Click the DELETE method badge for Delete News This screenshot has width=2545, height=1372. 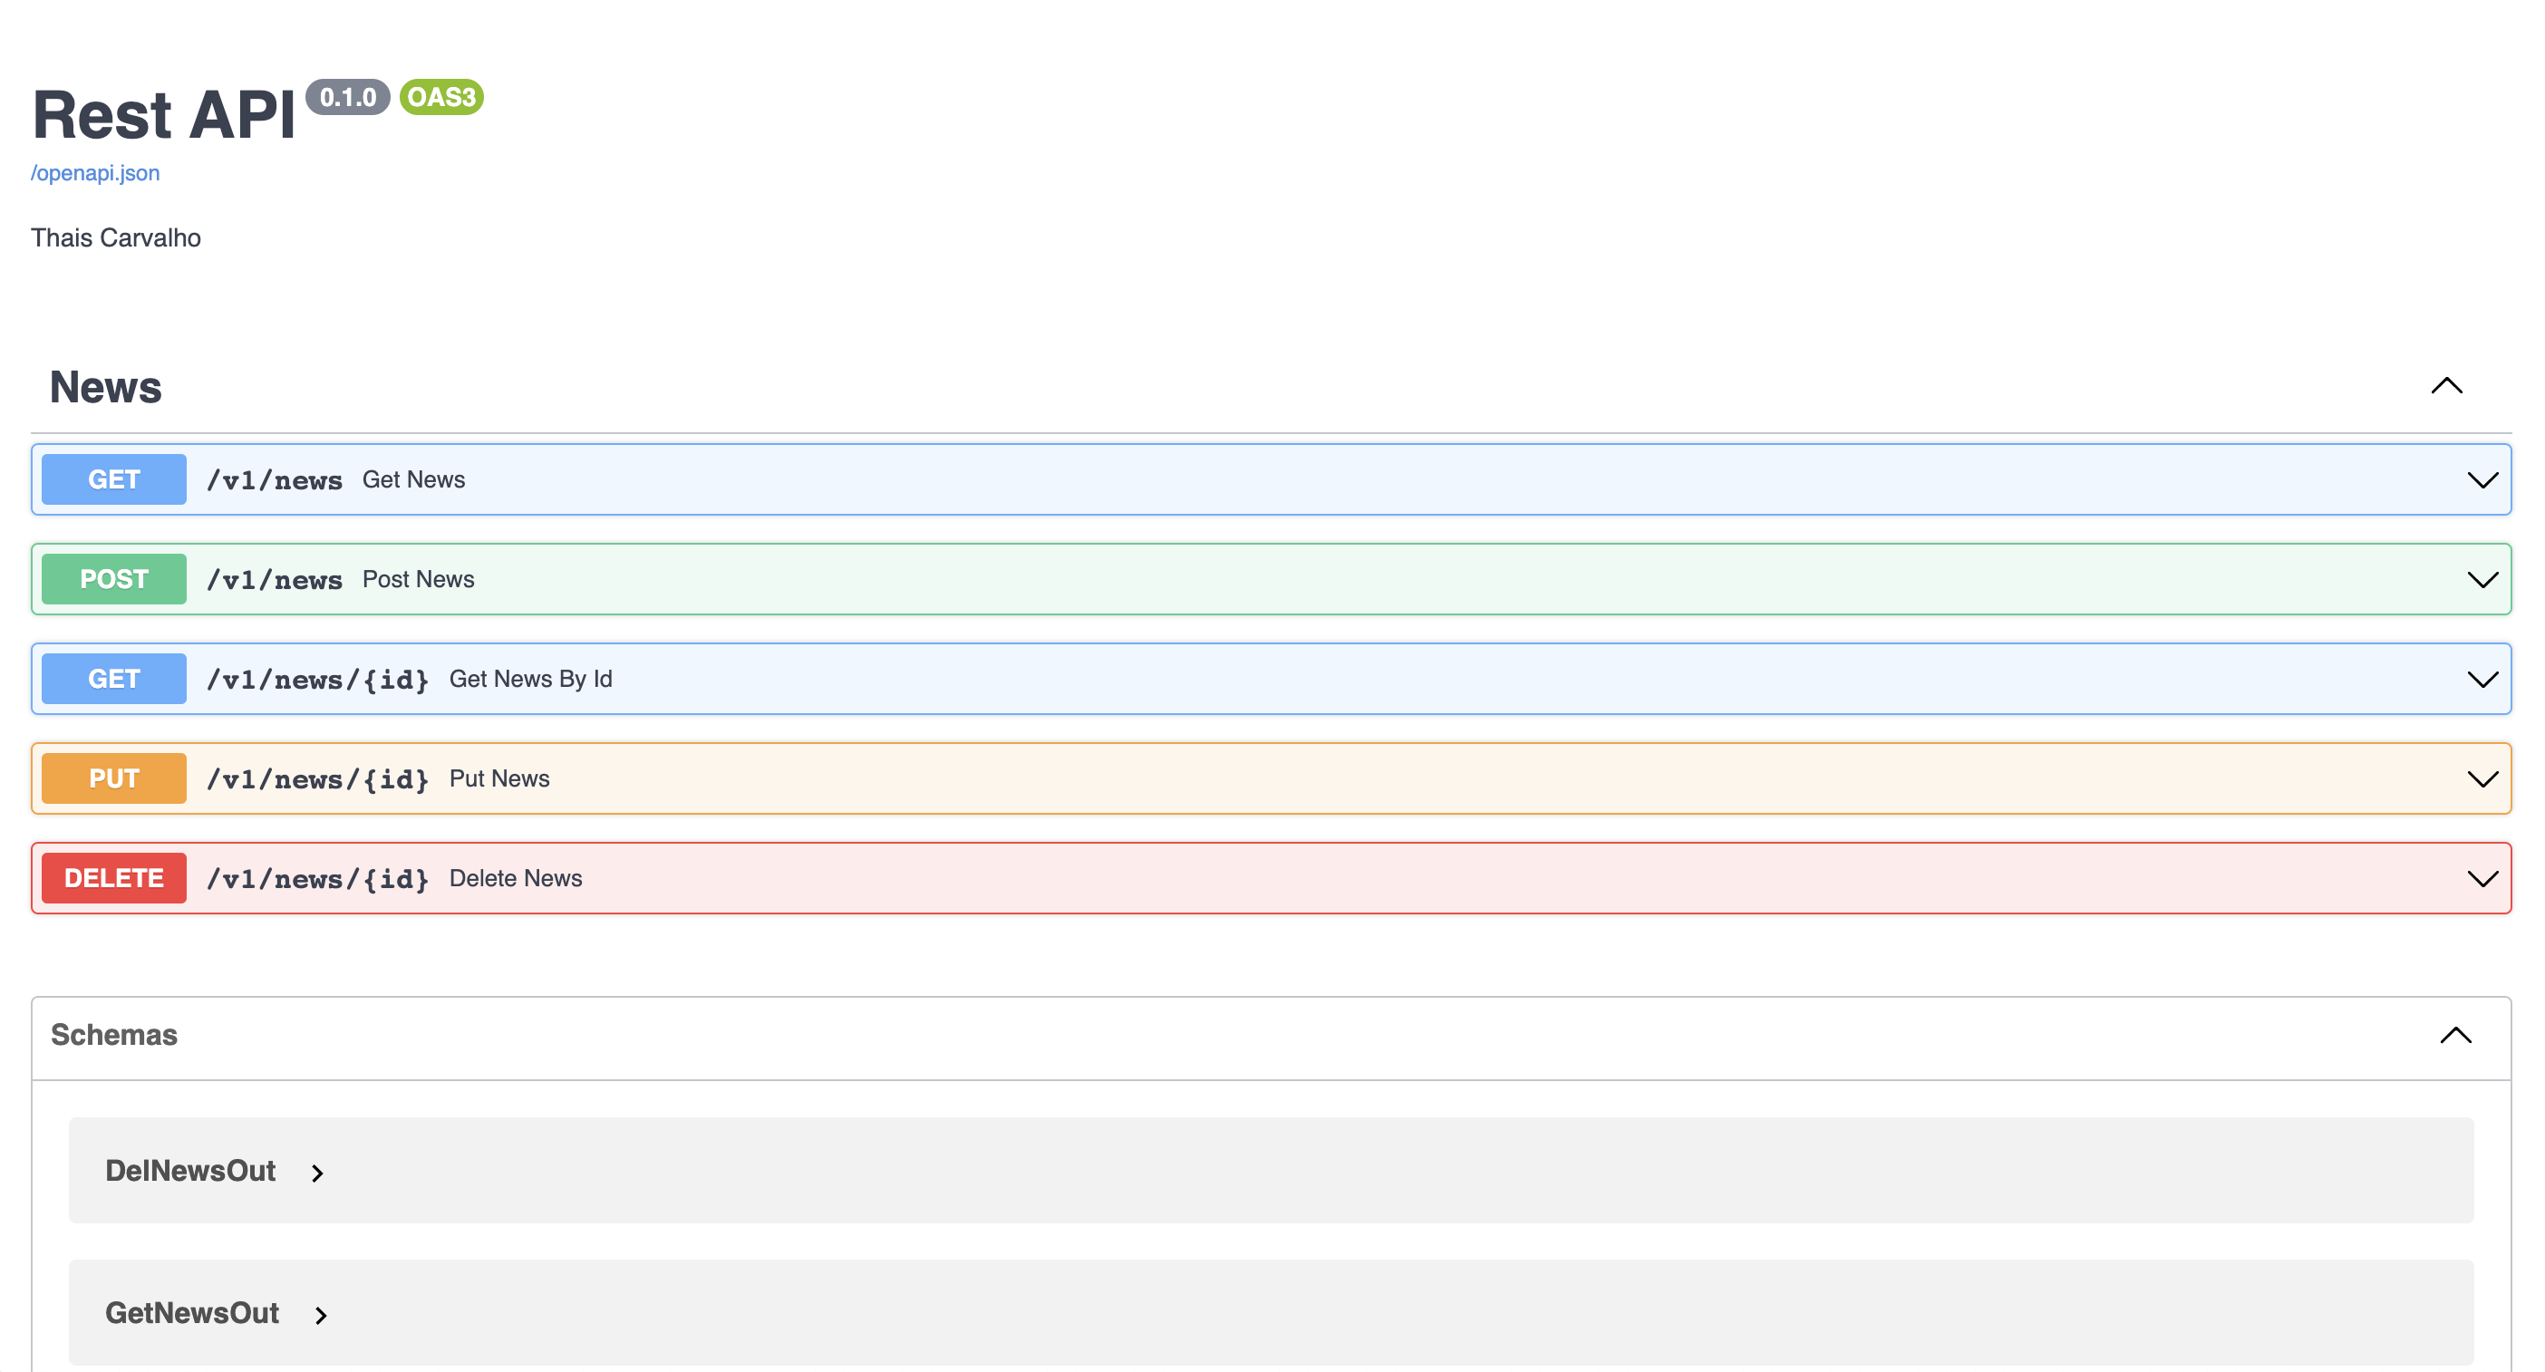pyautogui.click(x=113, y=878)
